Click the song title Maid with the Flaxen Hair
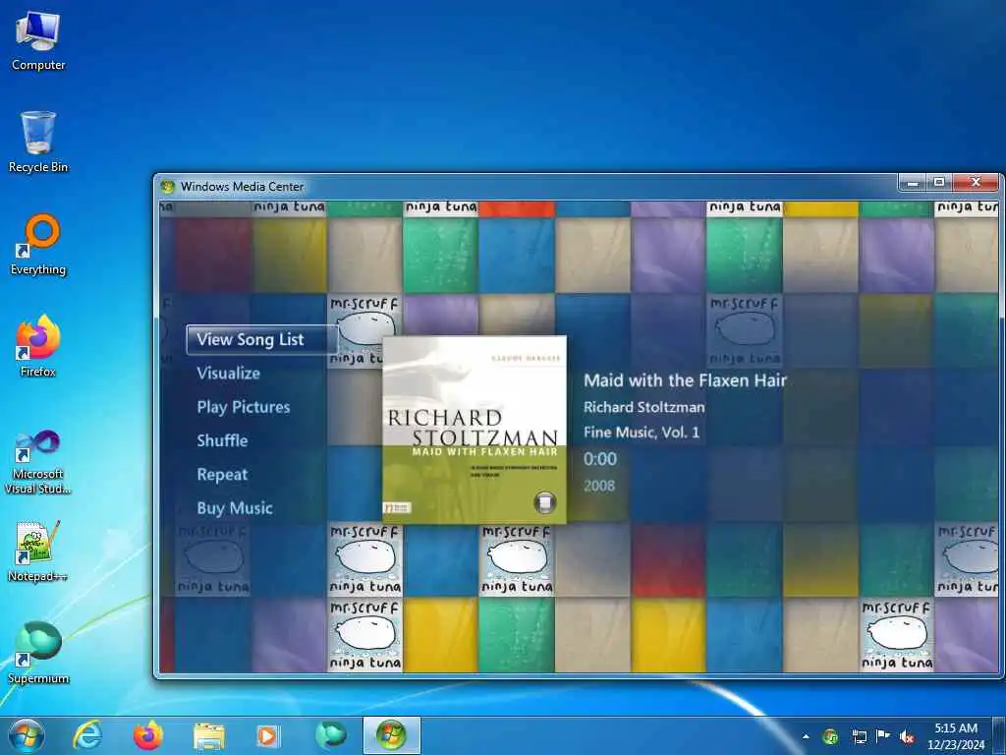Image resolution: width=1006 pixels, height=755 pixels. [685, 380]
